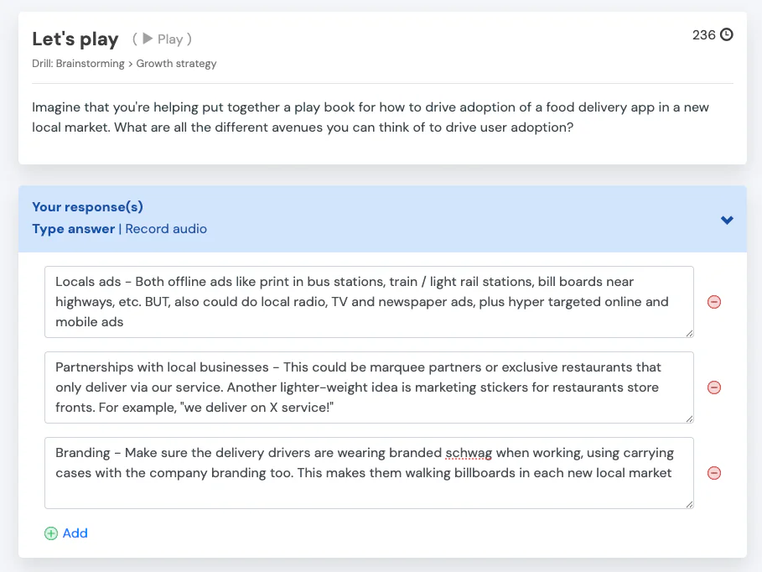This screenshot has height=572, width=762.
Task: Click into the Branding text box
Action: [x=369, y=473]
